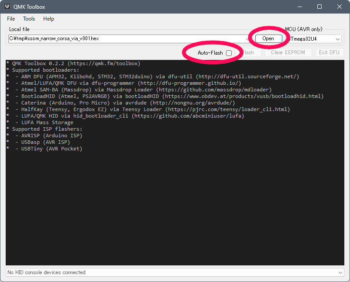Click the 'Atmel/LUFA/QMK DFU' log line

(x=124, y=83)
